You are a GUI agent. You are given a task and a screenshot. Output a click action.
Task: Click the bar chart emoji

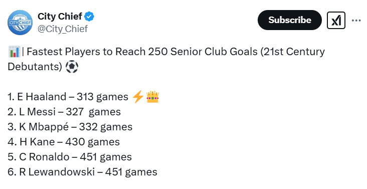click(14, 52)
